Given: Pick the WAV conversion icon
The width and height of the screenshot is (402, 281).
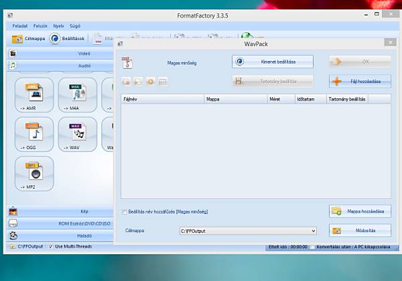Looking at the screenshot, I should pos(78,134).
